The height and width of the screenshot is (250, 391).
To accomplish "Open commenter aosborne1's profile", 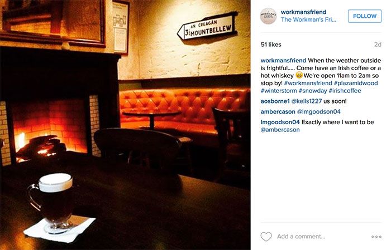I will [x=275, y=101].
